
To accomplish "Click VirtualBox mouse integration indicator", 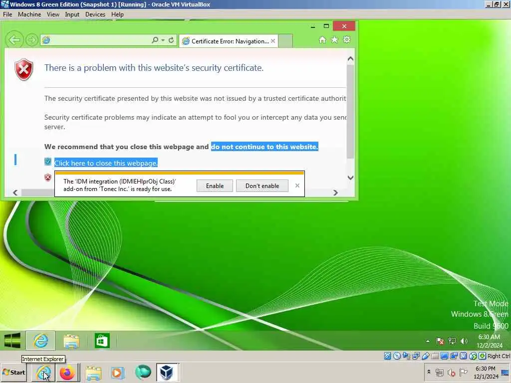I will [473, 356].
